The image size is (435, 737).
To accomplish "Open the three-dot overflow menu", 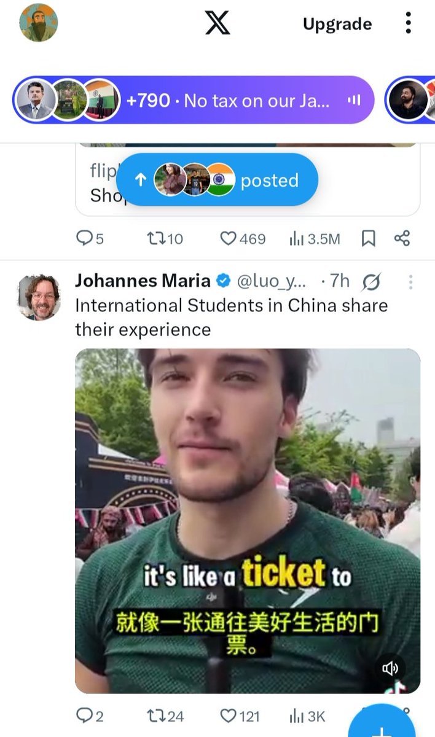I will coord(408,23).
